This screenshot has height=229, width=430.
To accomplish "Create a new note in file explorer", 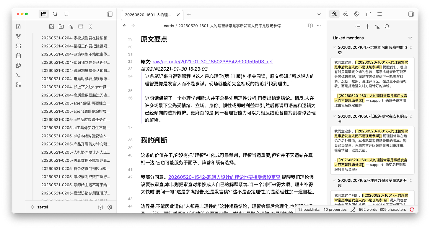I will 51,26.
